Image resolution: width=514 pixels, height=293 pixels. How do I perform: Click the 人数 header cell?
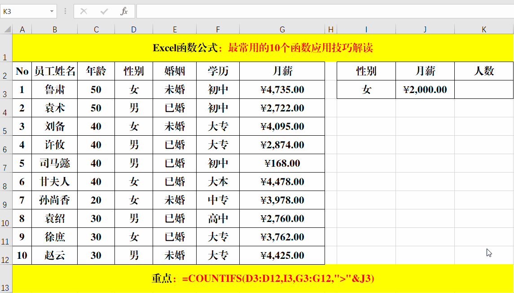484,71
